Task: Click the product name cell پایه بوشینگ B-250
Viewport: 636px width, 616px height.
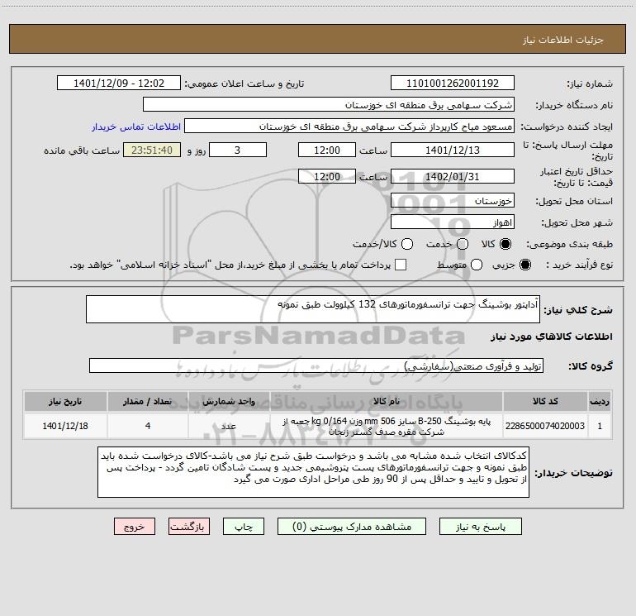Action: pyautogui.click(x=387, y=426)
